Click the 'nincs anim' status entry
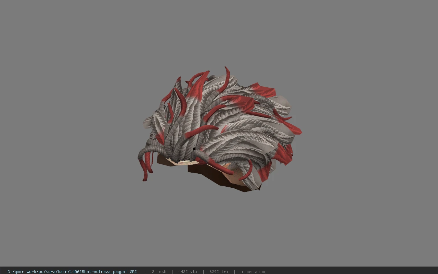This screenshot has height=274, width=438. (253, 272)
